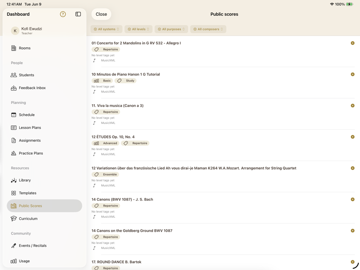
Task: Go to Students section
Action: tap(44, 75)
